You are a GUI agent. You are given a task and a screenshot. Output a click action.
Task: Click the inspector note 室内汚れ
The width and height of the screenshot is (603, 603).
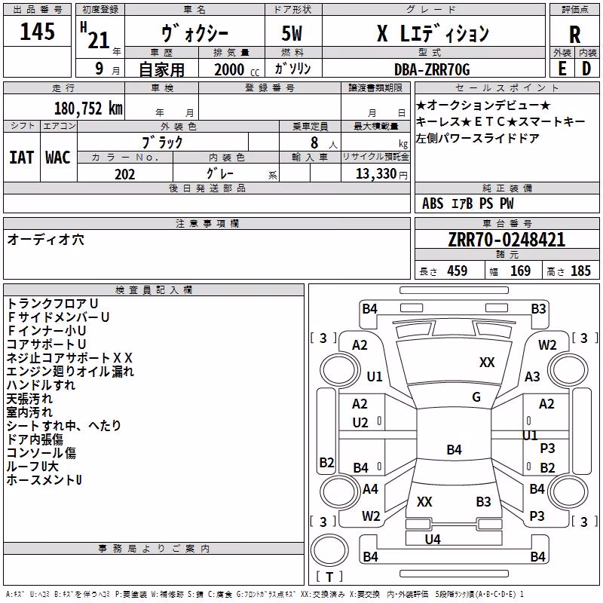click(29, 412)
